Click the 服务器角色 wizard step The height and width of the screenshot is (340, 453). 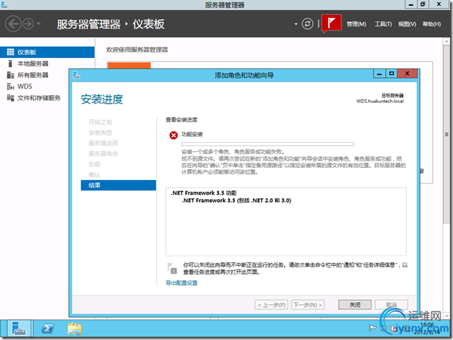pos(103,154)
